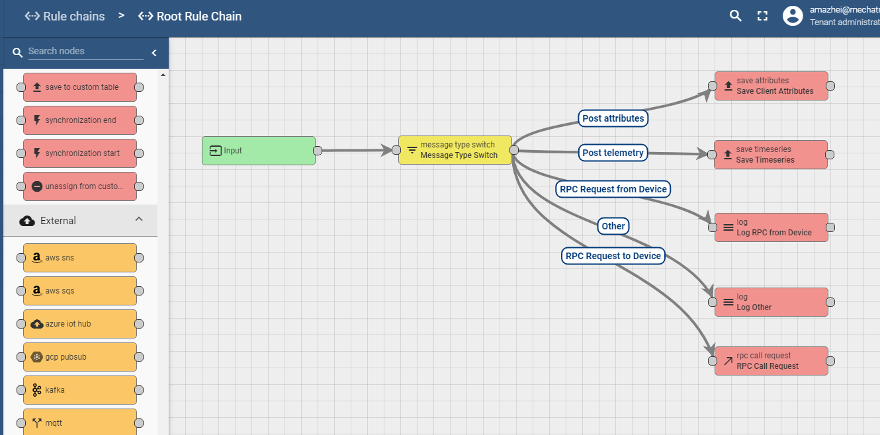The height and width of the screenshot is (435, 880).
Task: Focus the Search nodes input field
Action: tap(85, 52)
